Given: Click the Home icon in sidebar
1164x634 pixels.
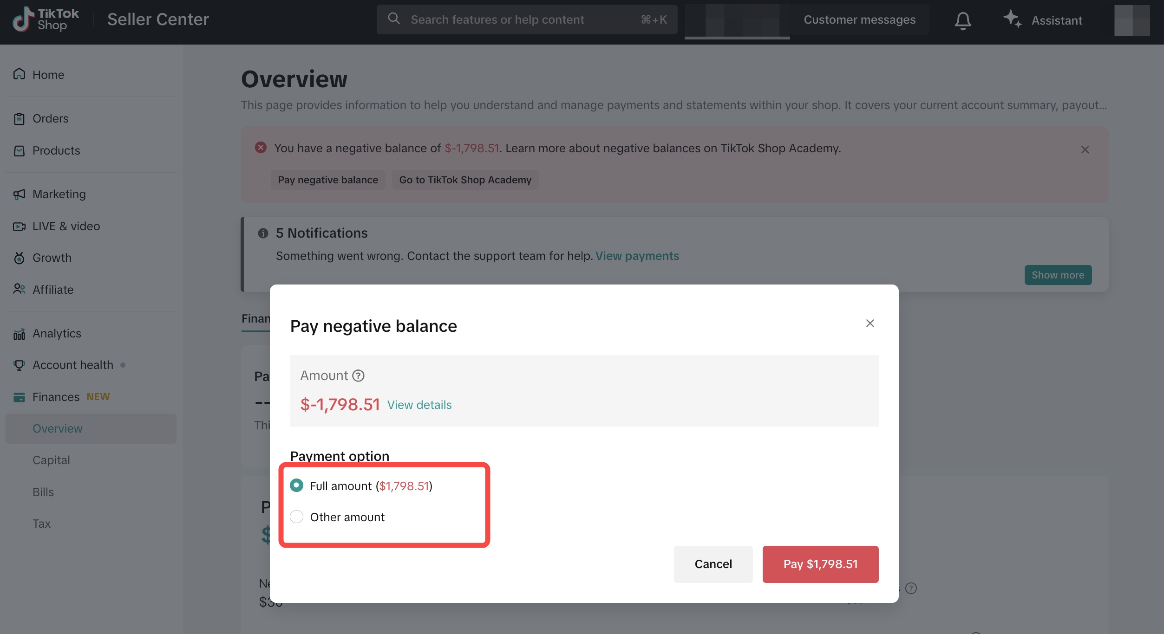Looking at the screenshot, I should point(19,74).
